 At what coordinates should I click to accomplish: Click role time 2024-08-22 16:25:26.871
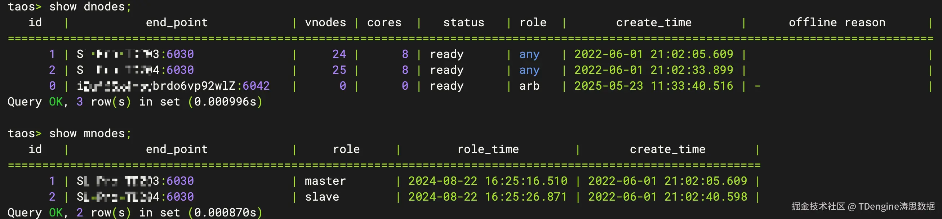[488, 197]
